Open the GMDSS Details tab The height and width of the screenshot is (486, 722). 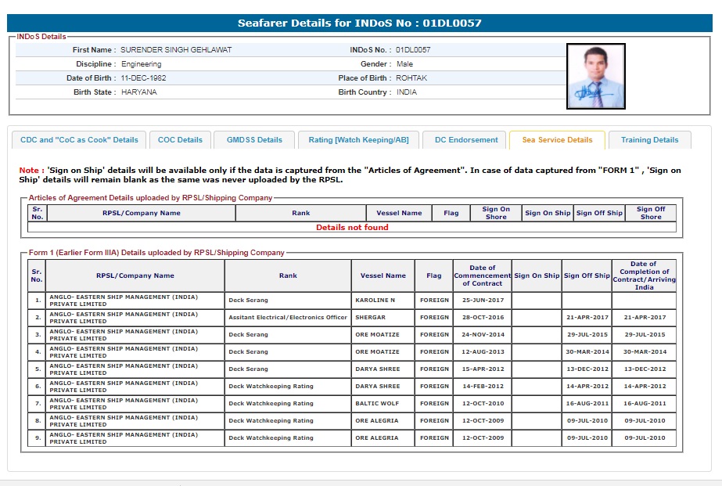(254, 140)
